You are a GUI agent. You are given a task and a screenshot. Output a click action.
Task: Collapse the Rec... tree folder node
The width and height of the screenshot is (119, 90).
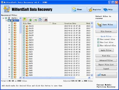(x=6, y=20)
